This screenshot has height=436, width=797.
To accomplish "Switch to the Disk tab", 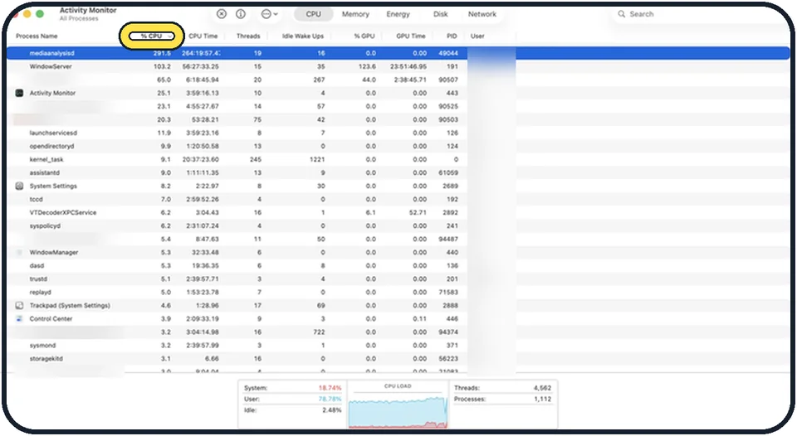I will (x=440, y=14).
